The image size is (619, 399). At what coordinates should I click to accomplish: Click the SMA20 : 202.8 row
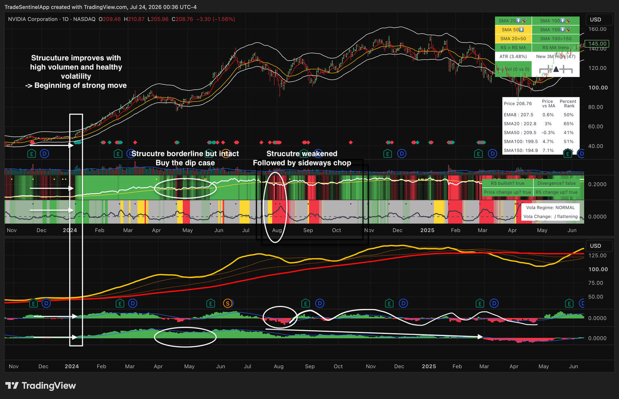(x=541, y=124)
